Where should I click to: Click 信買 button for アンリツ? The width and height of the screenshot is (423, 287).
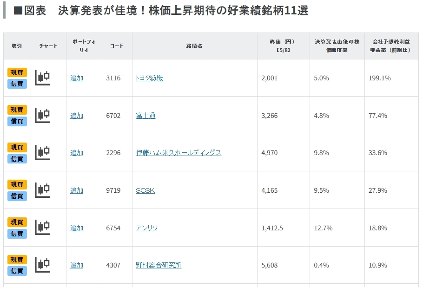pos(17,234)
